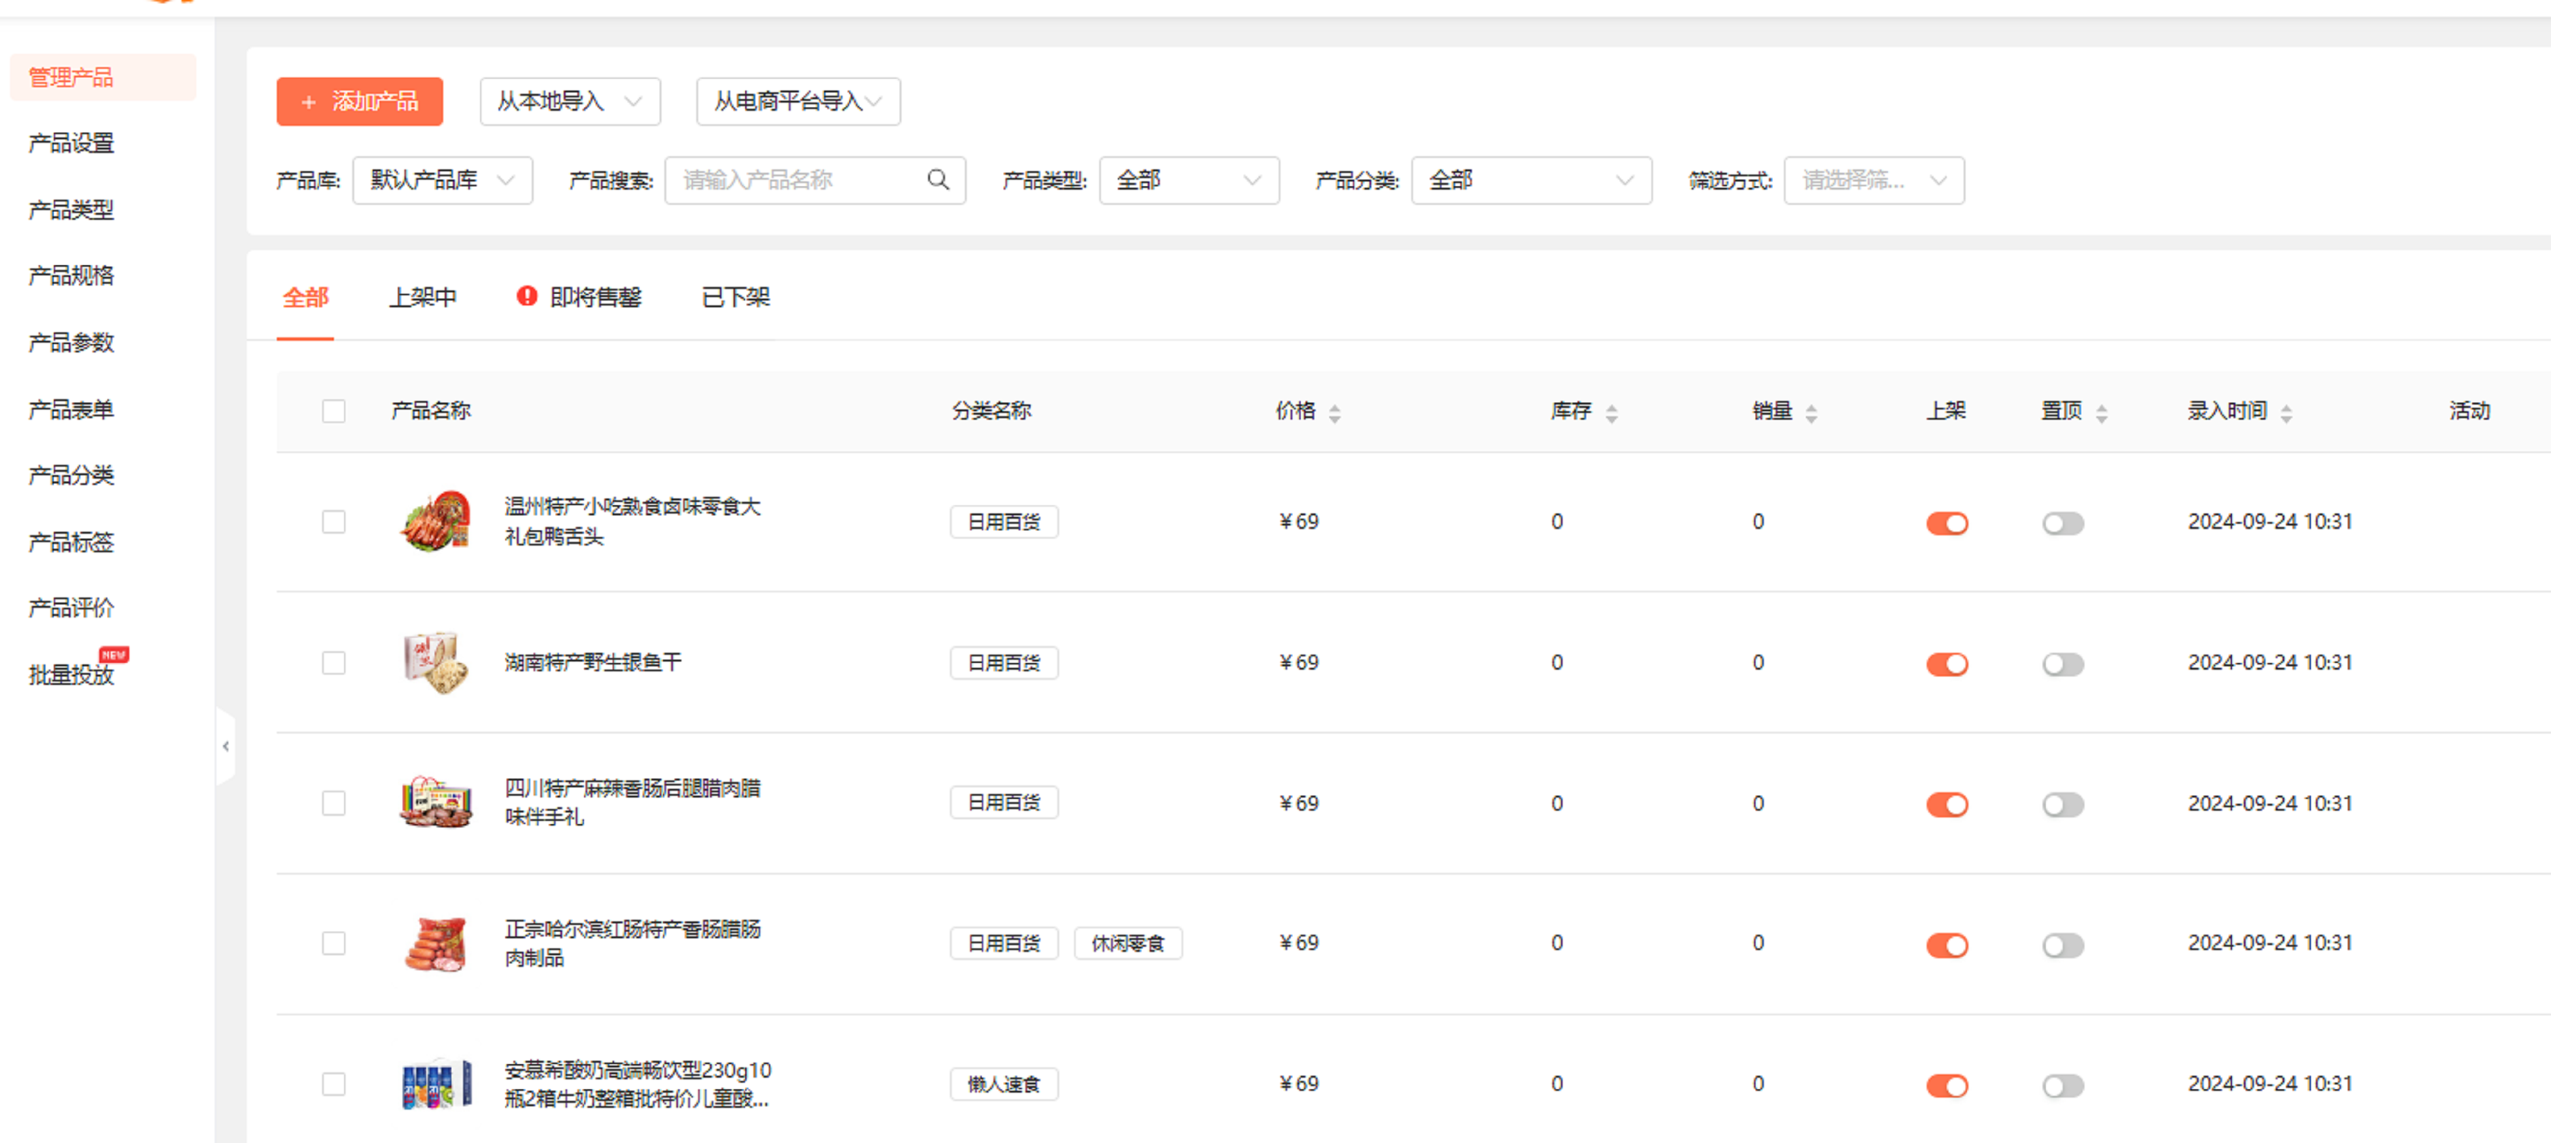Sort by stock using 库存 arrows
Screen dimensions: 2551x1143
coord(1610,412)
